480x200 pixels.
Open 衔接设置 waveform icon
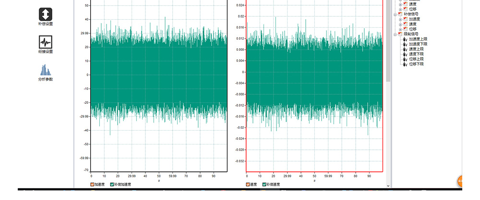tap(46, 42)
